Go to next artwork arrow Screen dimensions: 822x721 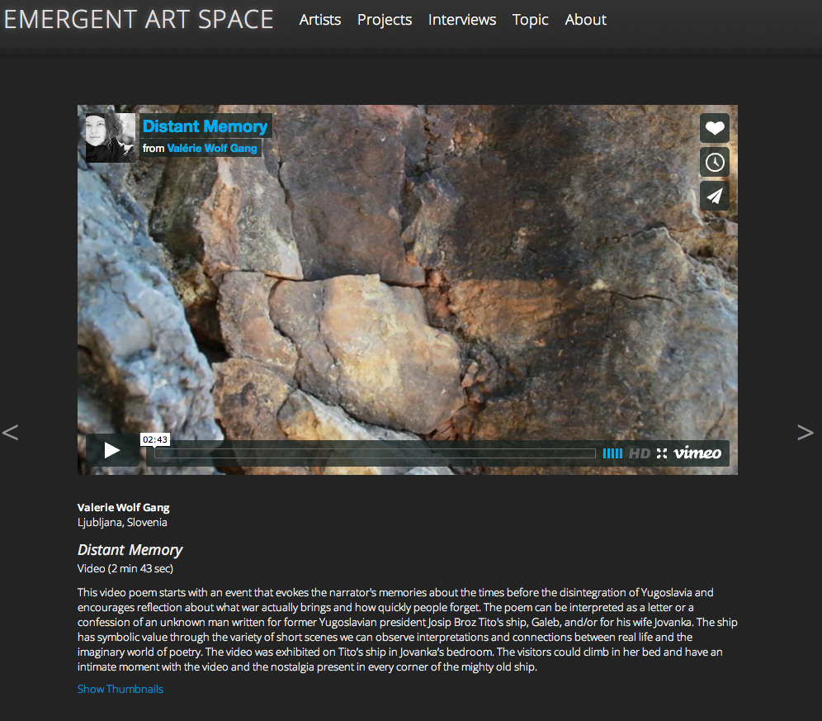(x=805, y=432)
